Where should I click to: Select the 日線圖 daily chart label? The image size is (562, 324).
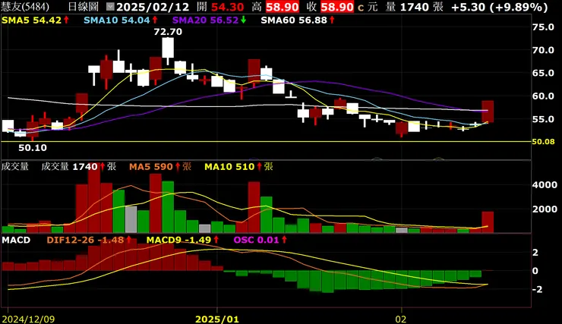click(83, 6)
